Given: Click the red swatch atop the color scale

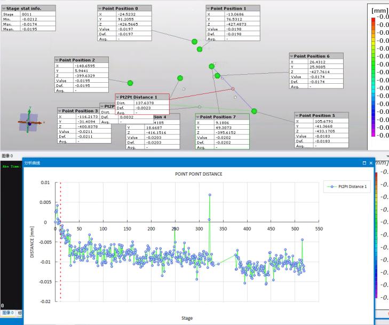Looking at the screenshot, I should point(373,20).
